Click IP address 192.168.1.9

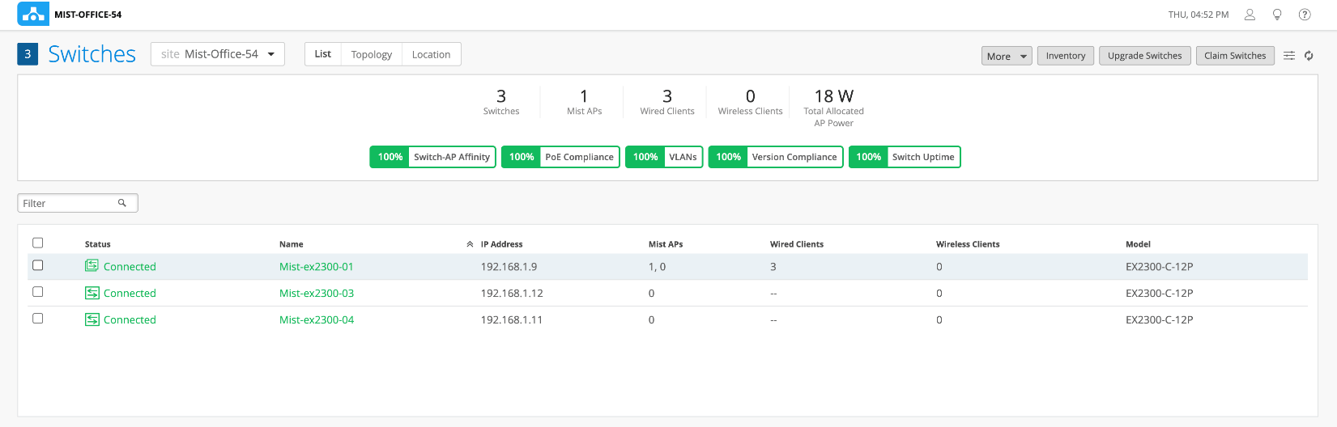coord(509,267)
